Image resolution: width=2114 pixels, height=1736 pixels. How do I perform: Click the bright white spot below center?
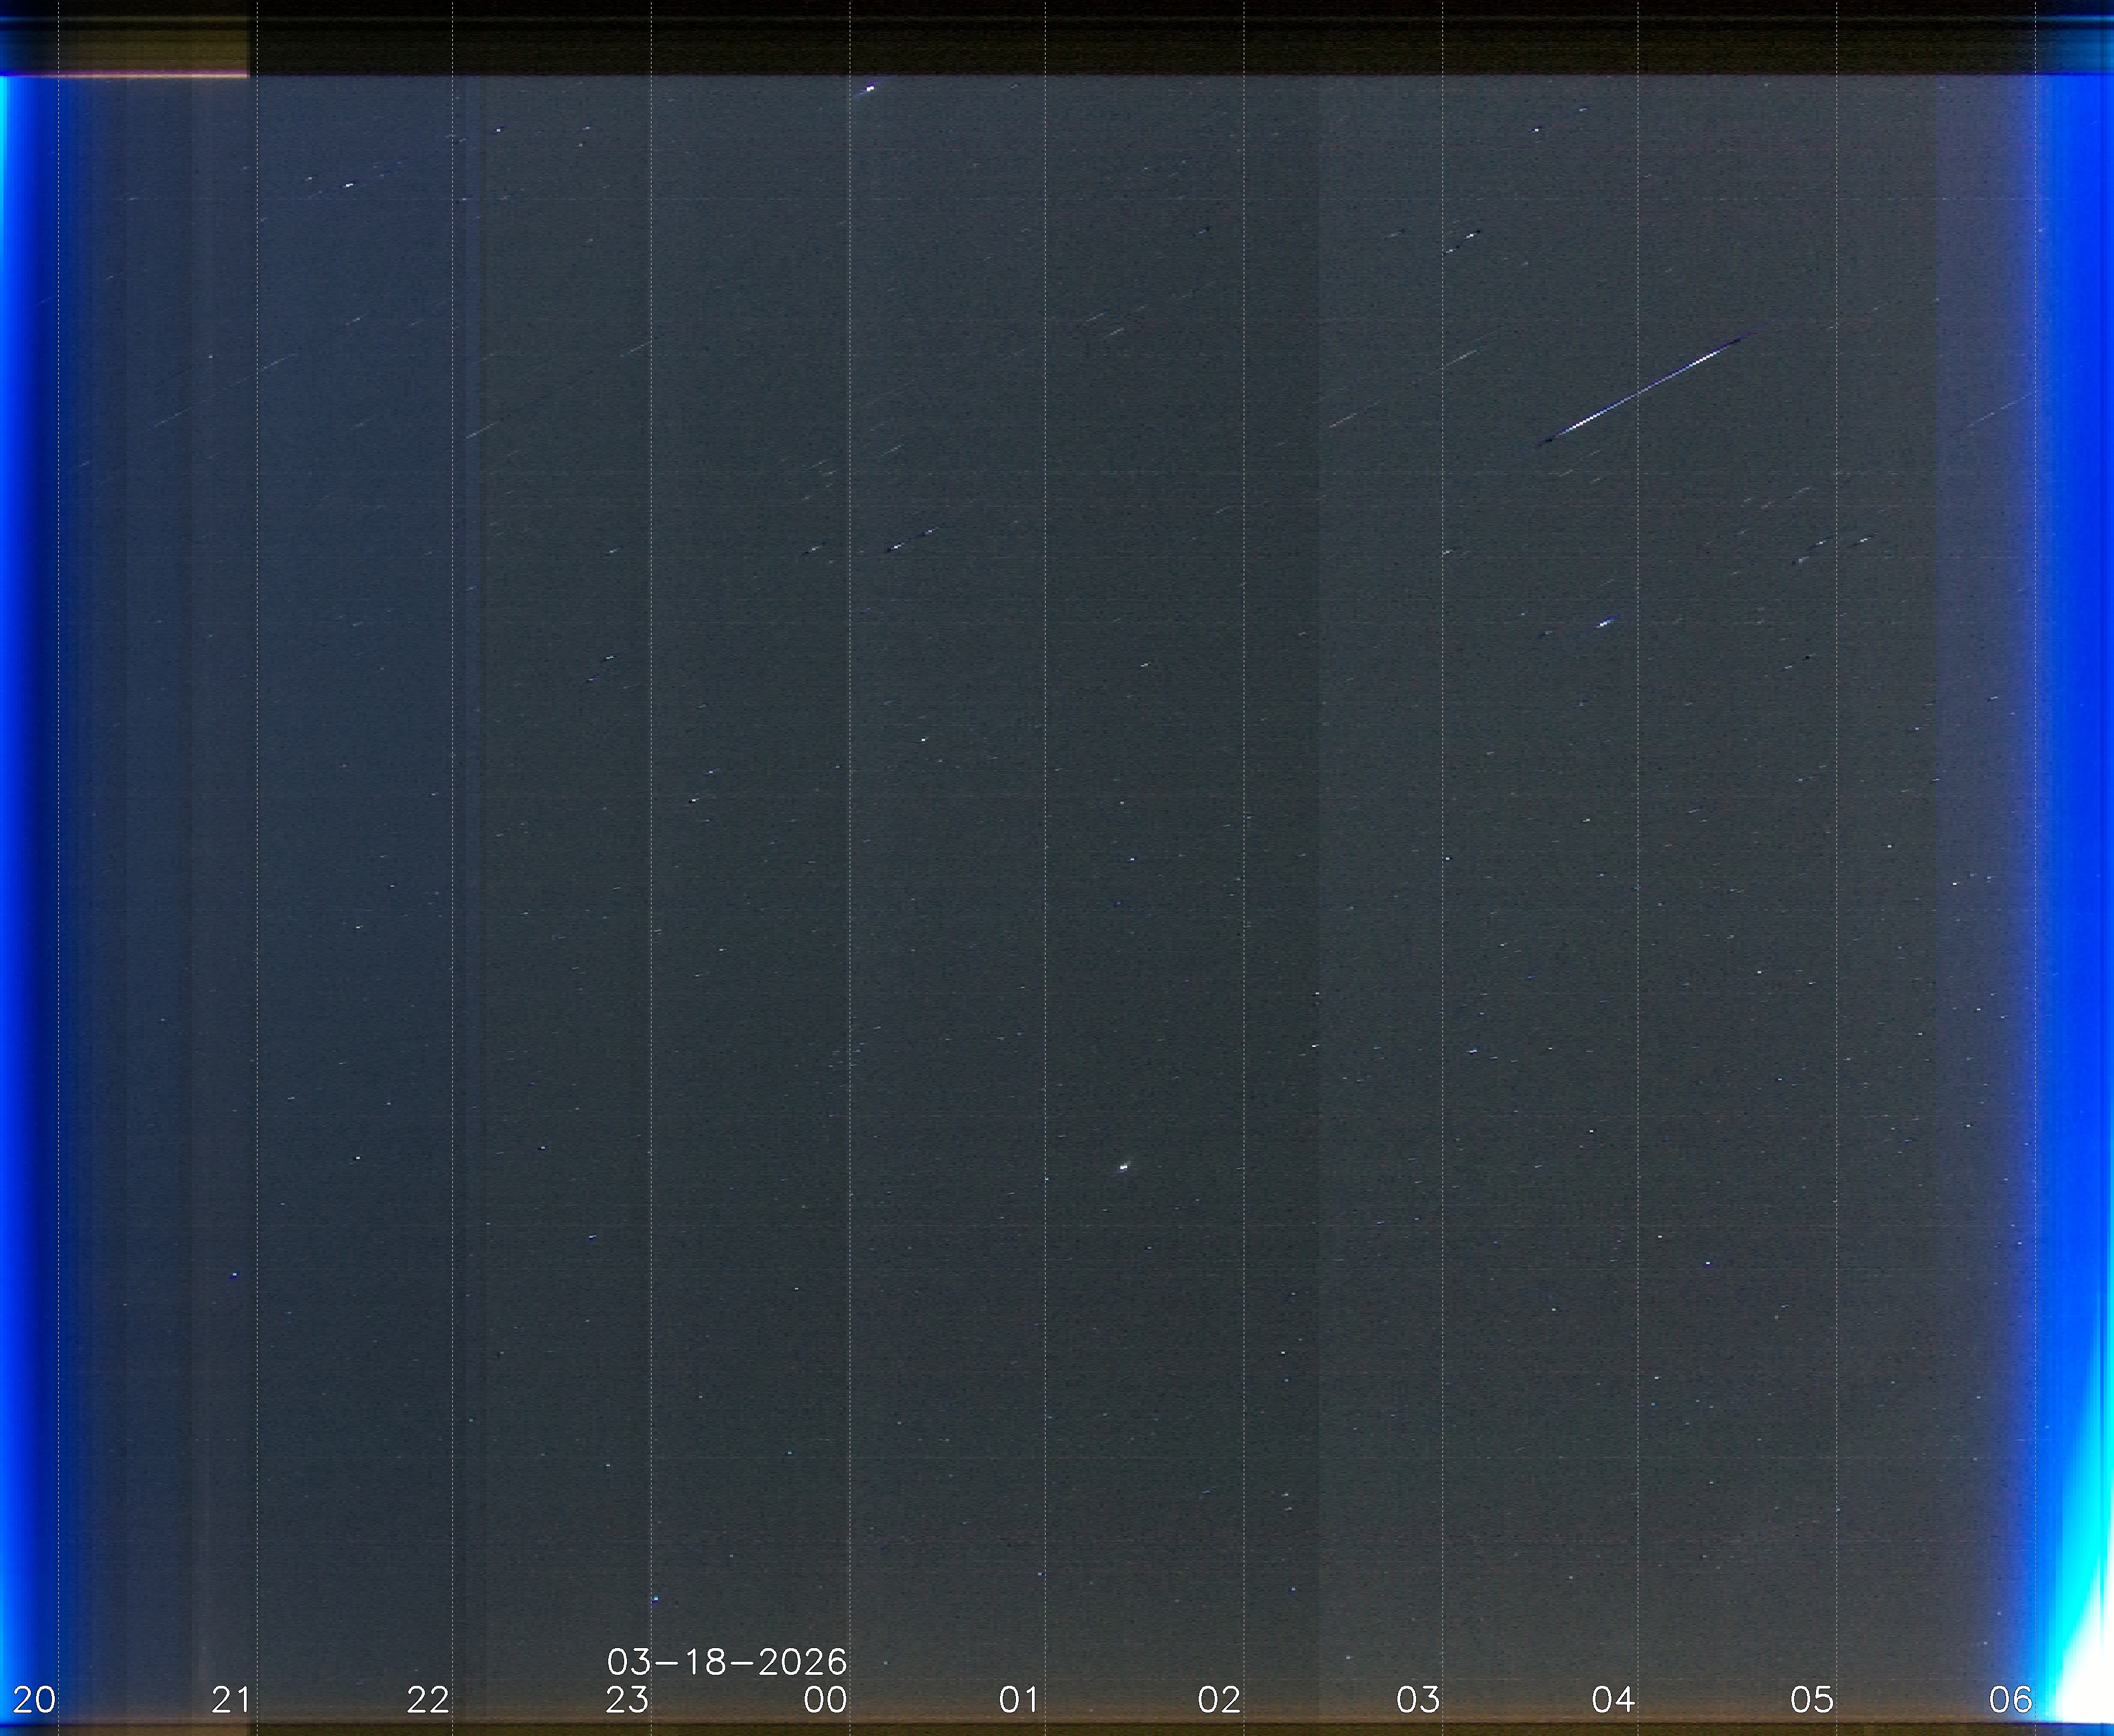pos(1123,1166)
